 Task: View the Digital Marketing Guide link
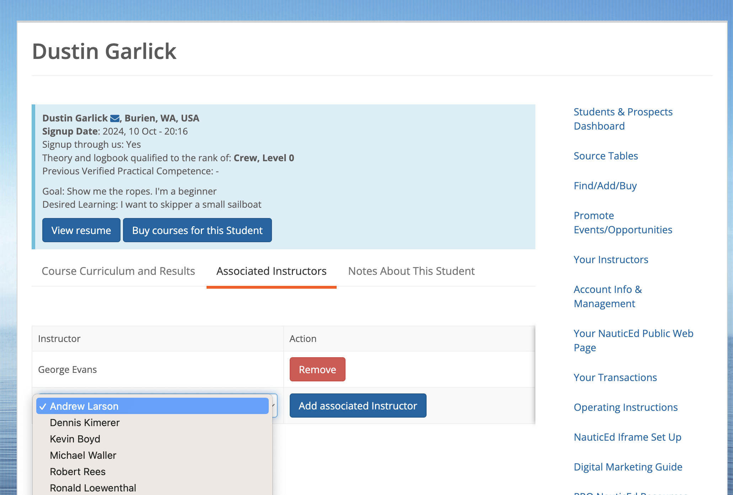[628, 467]
